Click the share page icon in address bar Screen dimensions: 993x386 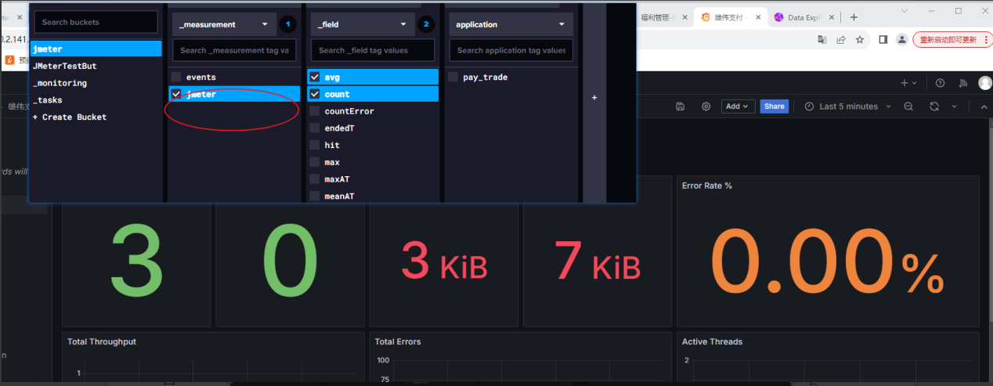(841, 39)
